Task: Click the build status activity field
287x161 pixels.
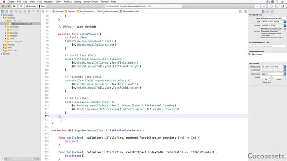Action: 143,6
